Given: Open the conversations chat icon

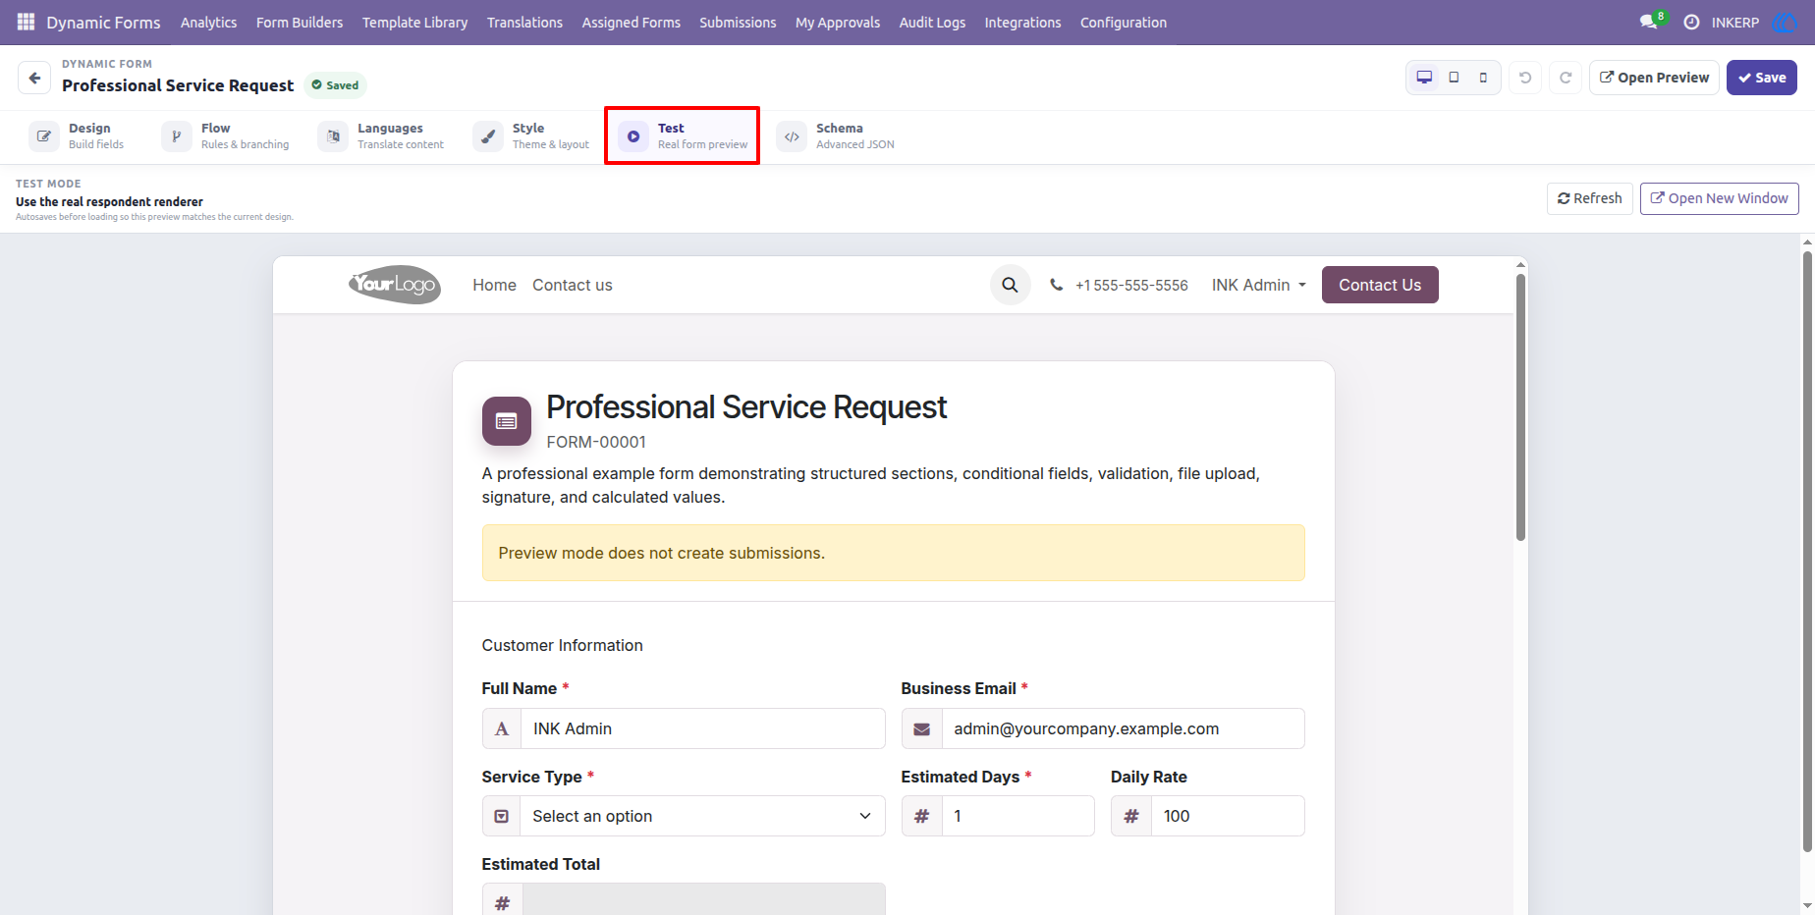Looking at the screenshot, I should 1649,22.
